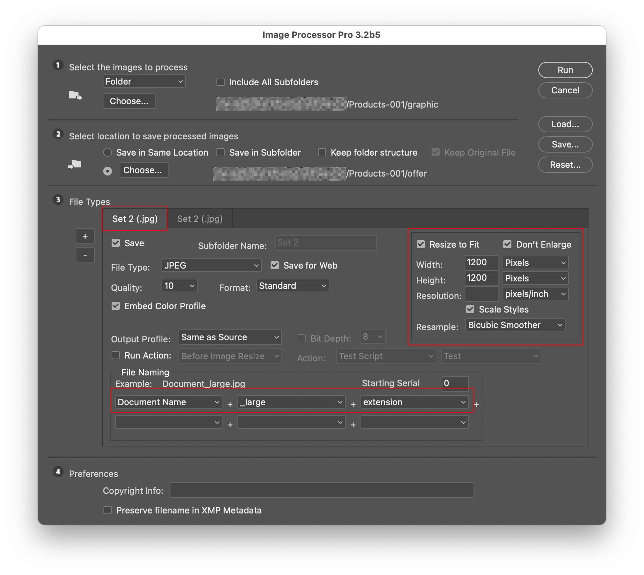
Task: Open the Height units Pixels dropdown
Action: pos(536,278)
